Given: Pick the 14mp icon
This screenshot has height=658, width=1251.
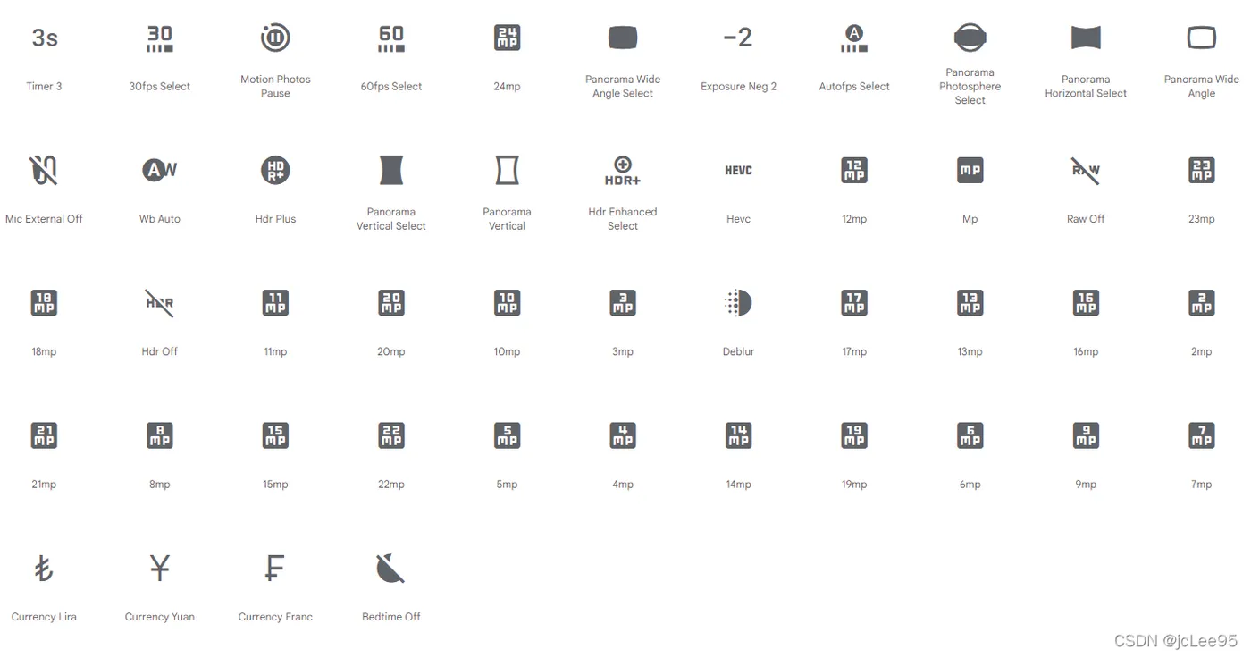Looking at the screenshot, I should coord(738,435).
